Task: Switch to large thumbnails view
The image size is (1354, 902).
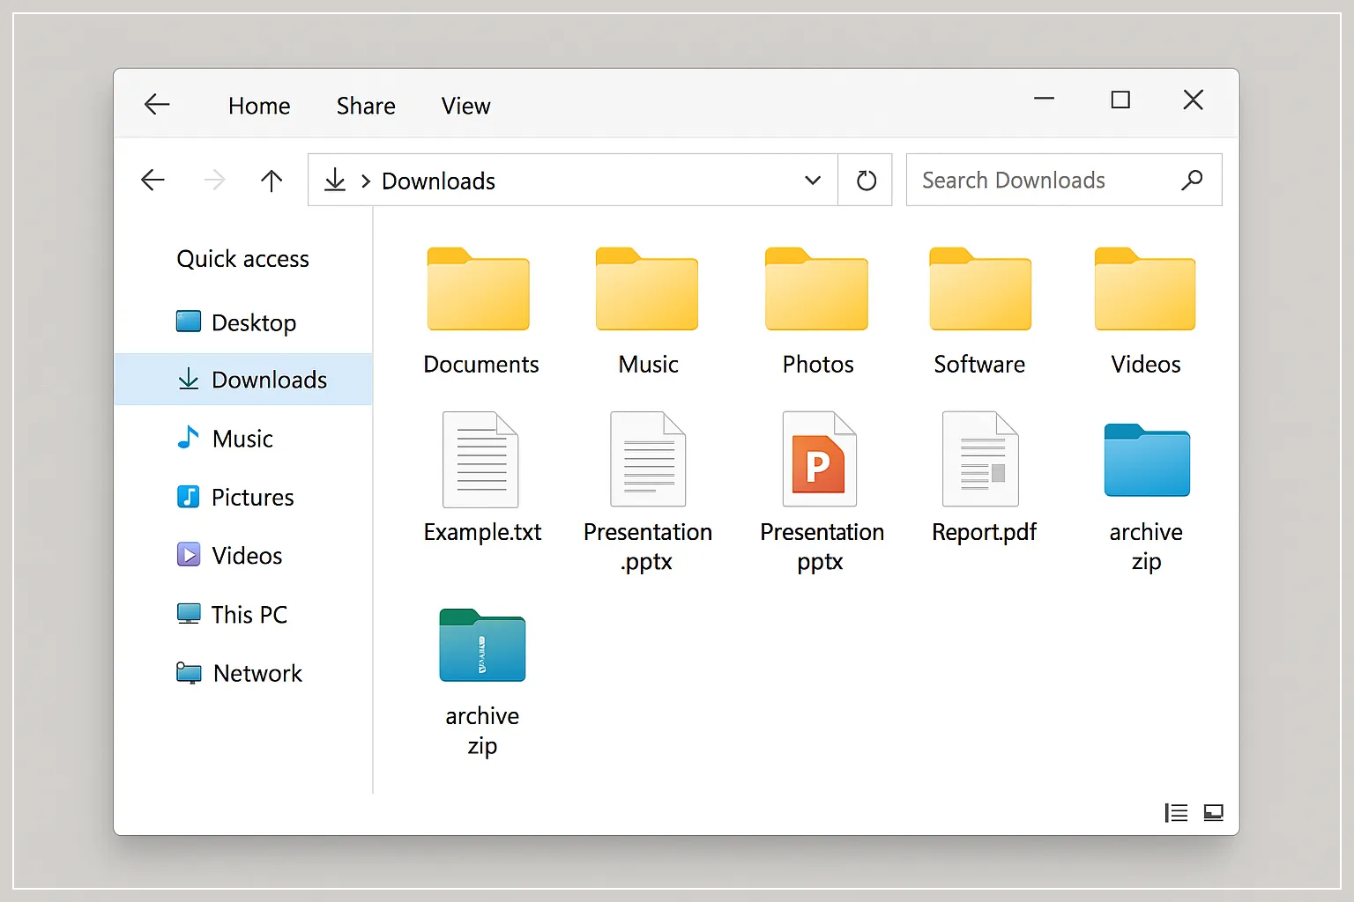Action: click(1214, 813)
